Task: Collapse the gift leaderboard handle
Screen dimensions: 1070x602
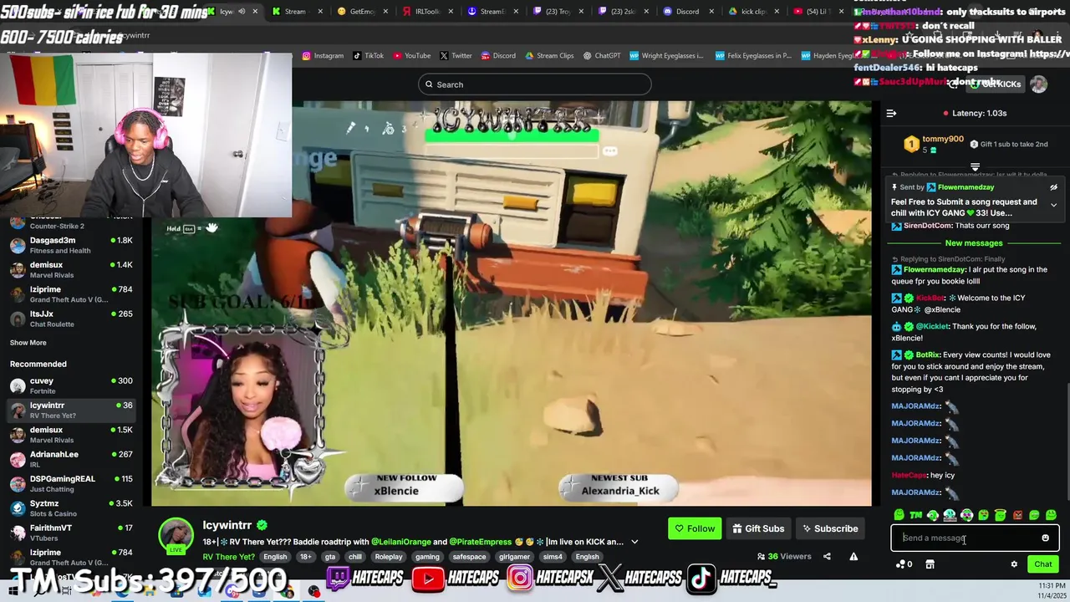Action: tap(975, 167)
